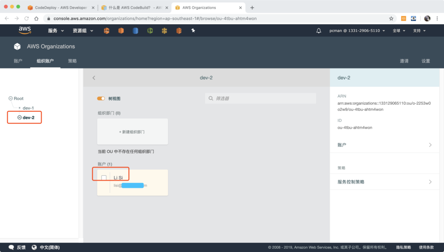This screenshot has height=252, width=444.
Task: Open the 支持 support dropdown
Action: (419, 31)
